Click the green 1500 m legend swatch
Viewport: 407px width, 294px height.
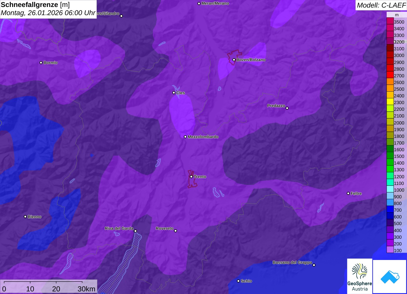coord(390,156)
